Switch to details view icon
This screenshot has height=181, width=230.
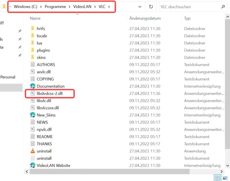(x=217, y=178)
